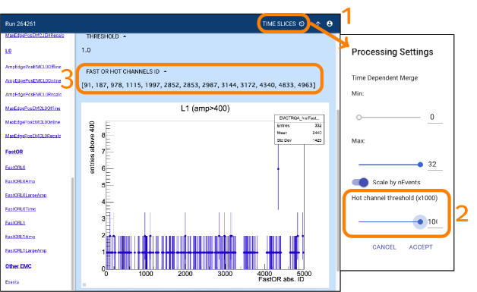Open the Other EMC section heading
Viewport: 477px width, 292px height.
[18, 266]
